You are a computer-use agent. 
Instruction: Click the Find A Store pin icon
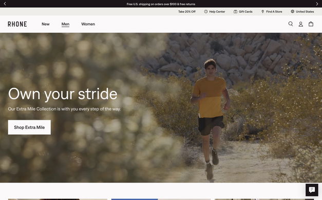pos(262,12)
